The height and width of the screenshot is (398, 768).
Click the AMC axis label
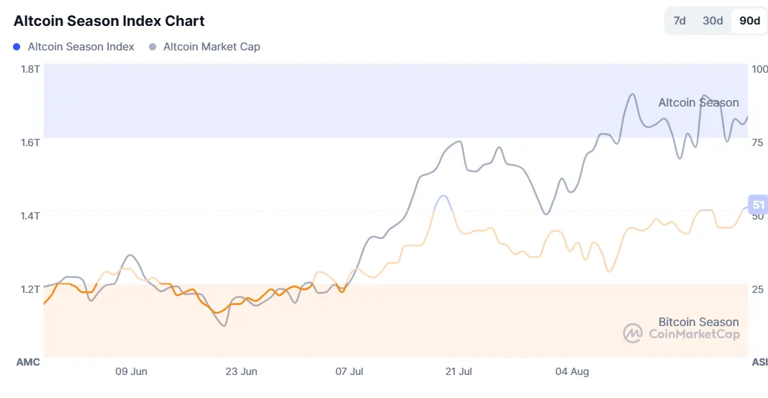28,362
